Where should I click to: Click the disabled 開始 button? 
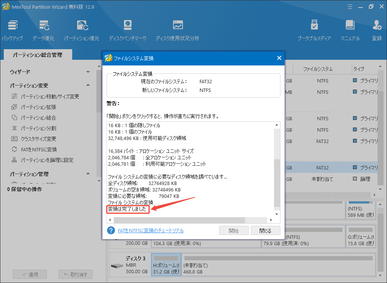pos(234,231)
